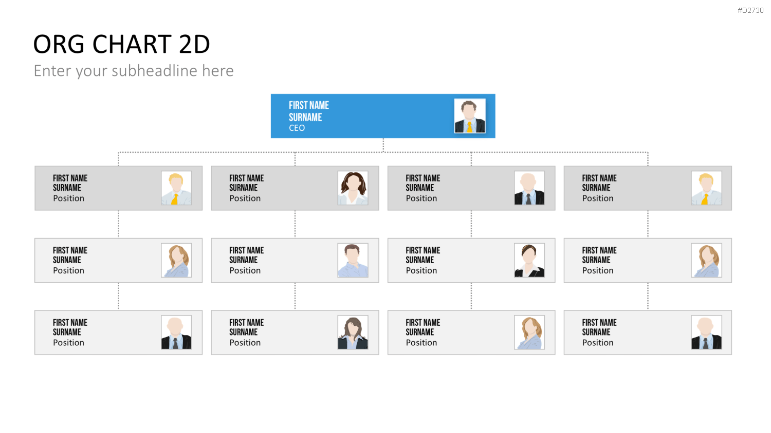
Task: Click the woman avatar with hair bun and black blazer
Action: (x=529, y=261)
